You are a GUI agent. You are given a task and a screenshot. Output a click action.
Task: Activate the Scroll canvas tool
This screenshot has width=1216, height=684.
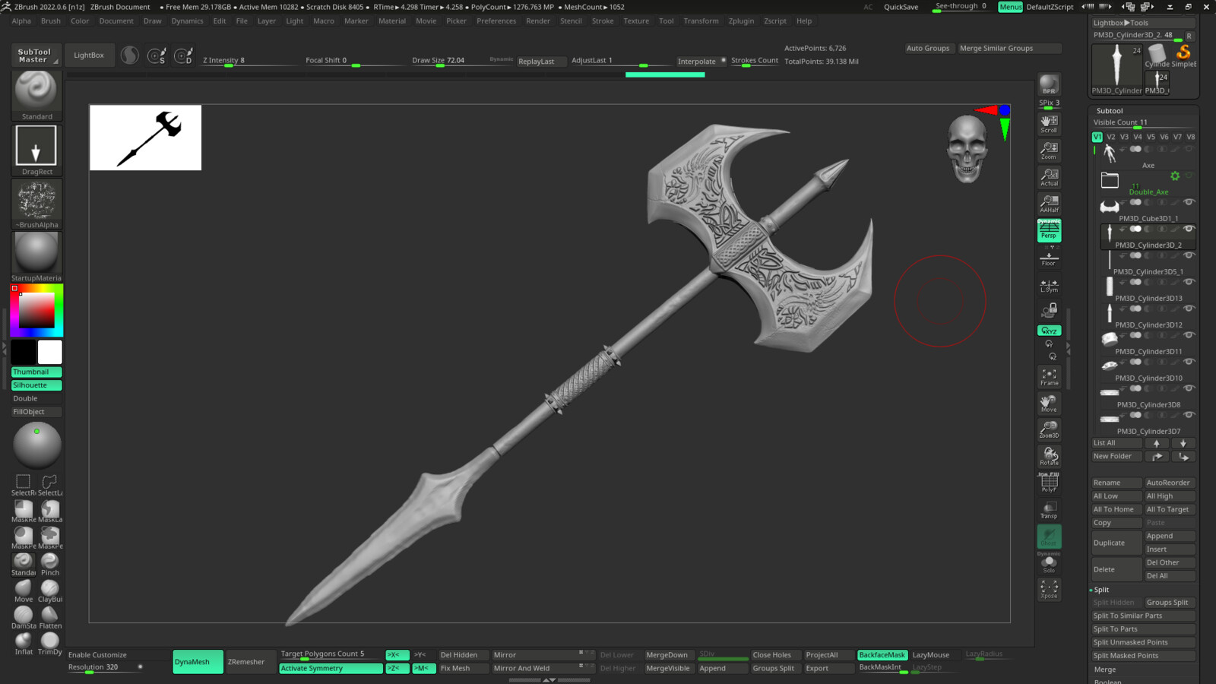(x=1049, y=124)
